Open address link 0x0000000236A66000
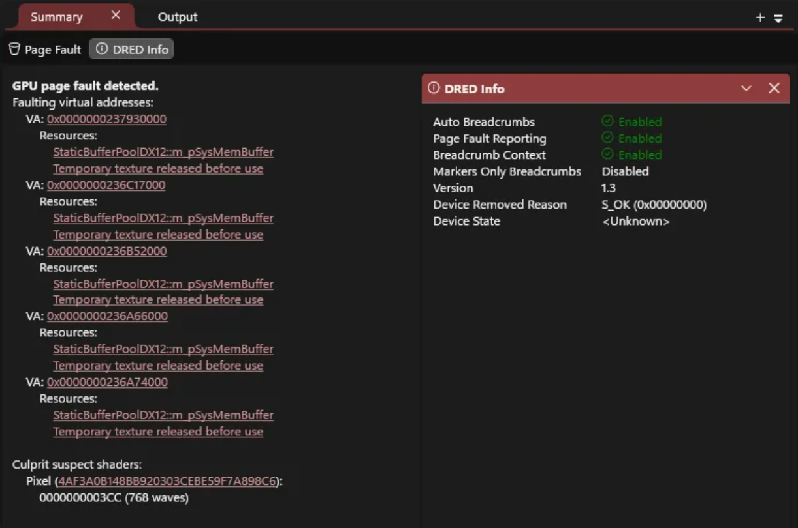Viewport: 798px width, 528px height. (107, 316)
